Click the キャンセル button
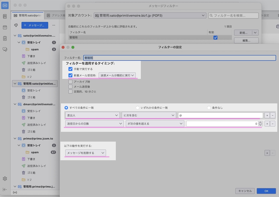279x197 pixels. (x=245, y=191)
